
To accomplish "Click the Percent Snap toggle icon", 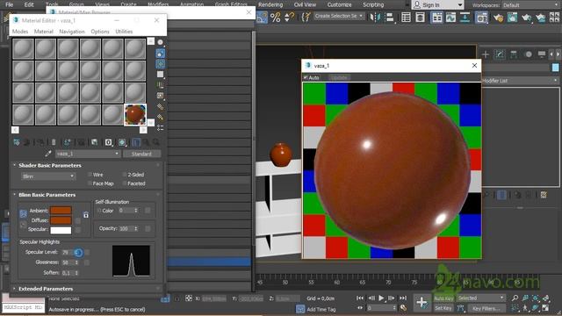I will point(275,17).
